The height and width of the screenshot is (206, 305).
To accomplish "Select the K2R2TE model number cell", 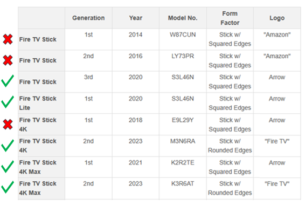I will (183, 167).
